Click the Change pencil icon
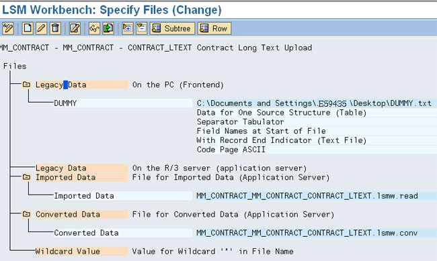This screenshot has width=437, height=261. (42, 28)
